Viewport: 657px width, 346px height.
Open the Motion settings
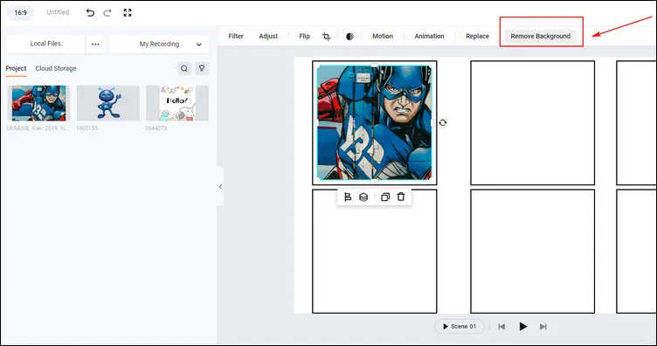[383, 36]
